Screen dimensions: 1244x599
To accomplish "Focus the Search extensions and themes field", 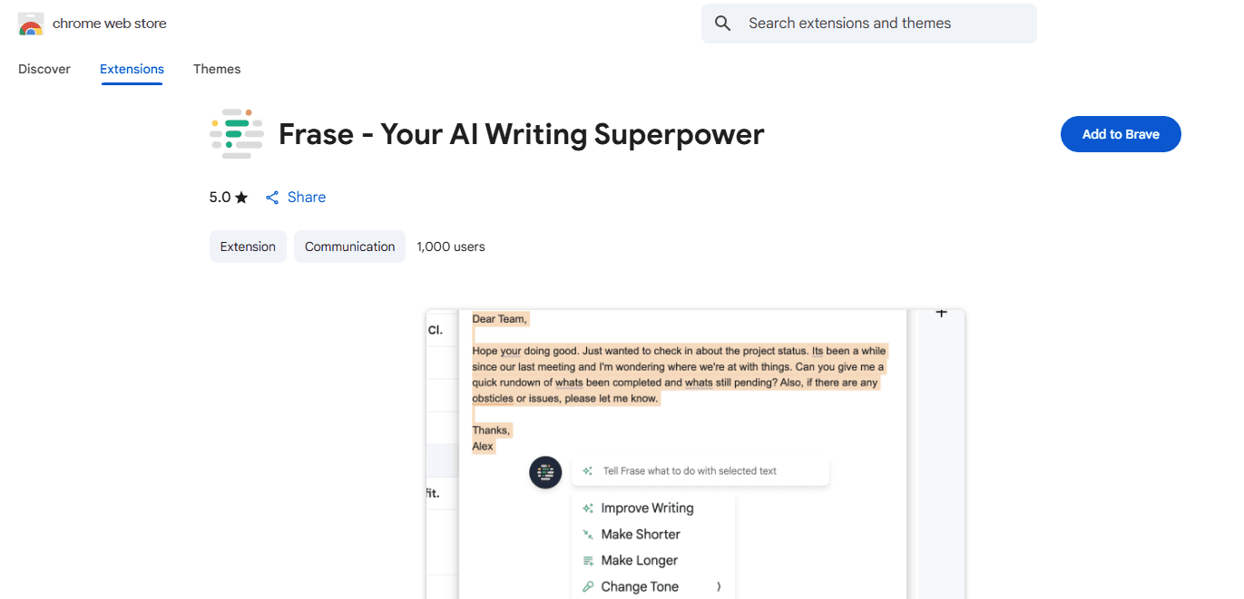I will pos(868,24).
